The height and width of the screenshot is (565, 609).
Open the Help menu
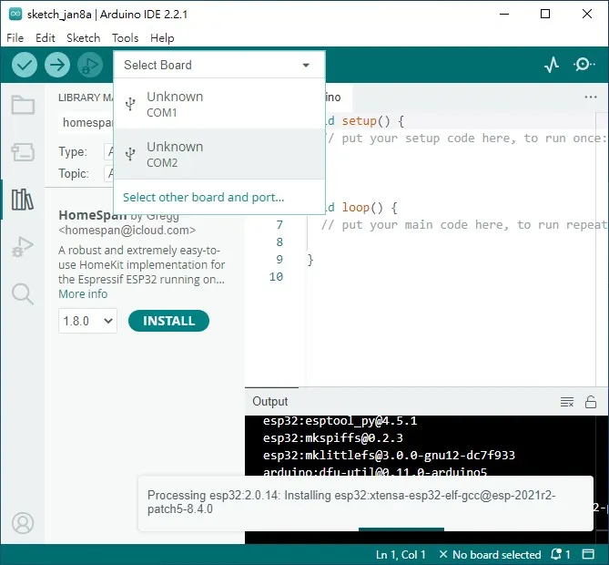pyautogui.click(x=162, y=38)
